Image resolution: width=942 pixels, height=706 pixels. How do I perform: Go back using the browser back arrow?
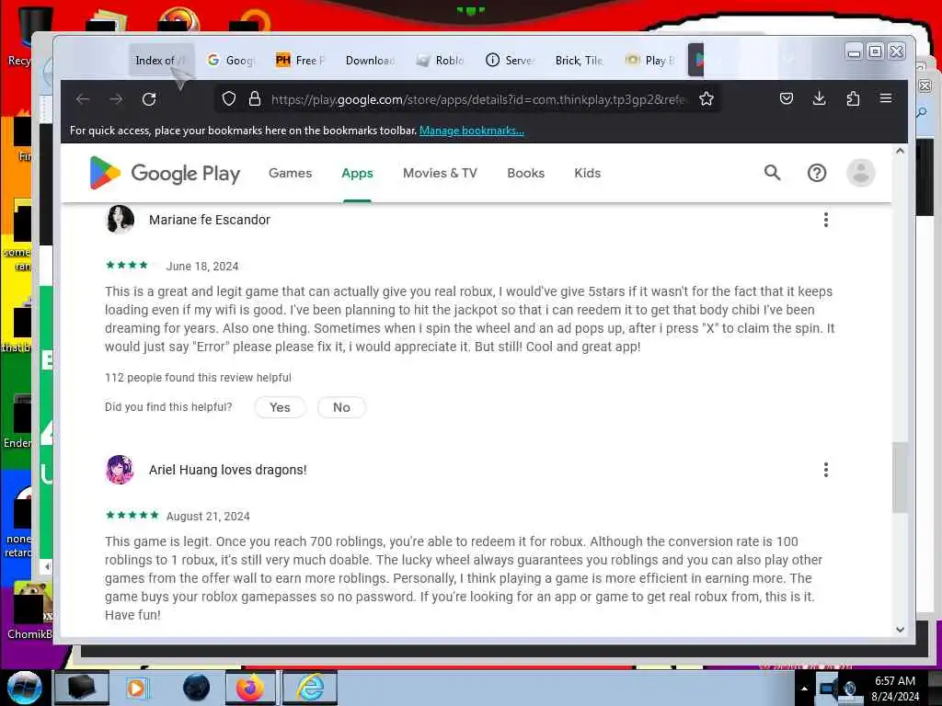pyautogui.click(x=83, y=99)
